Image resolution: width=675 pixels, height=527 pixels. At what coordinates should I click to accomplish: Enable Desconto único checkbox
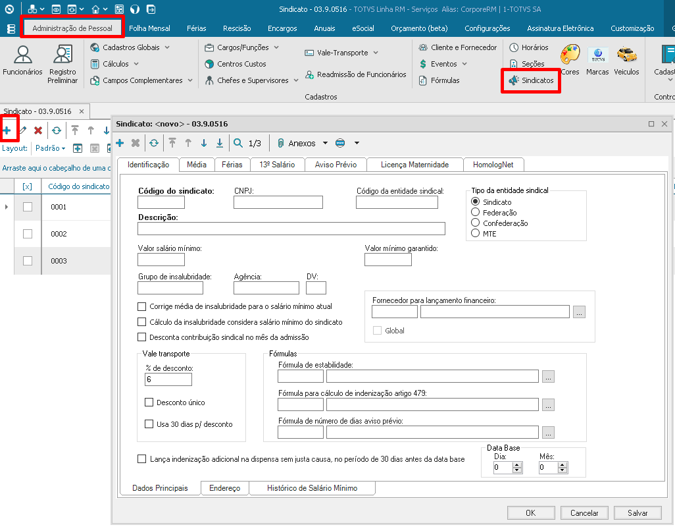tap(149, 402)
